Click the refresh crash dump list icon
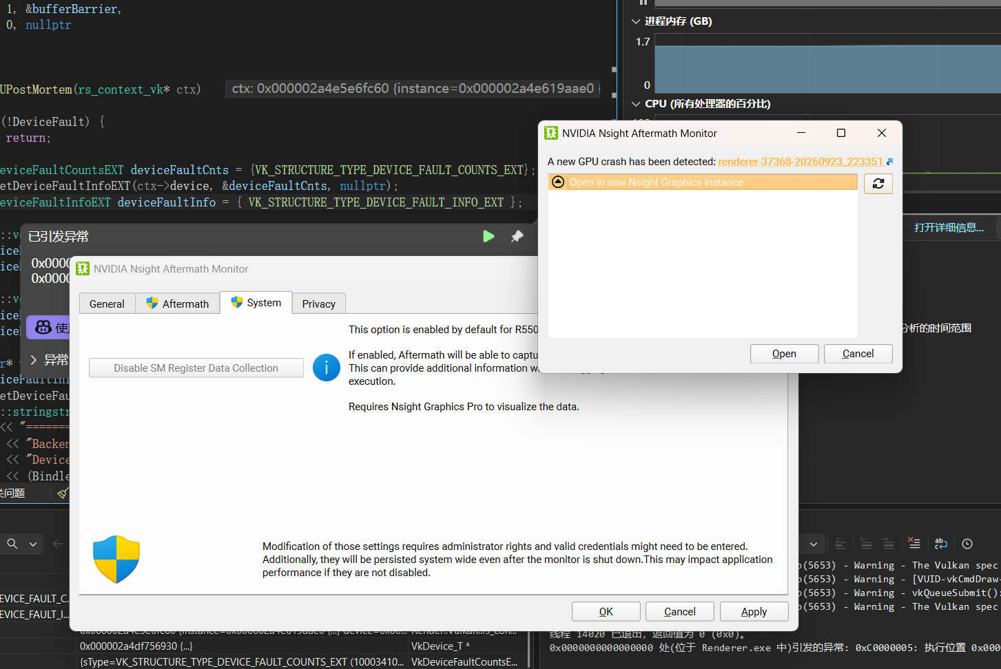The height and width of the screenshot is (669, 1001). coord(878,183)
